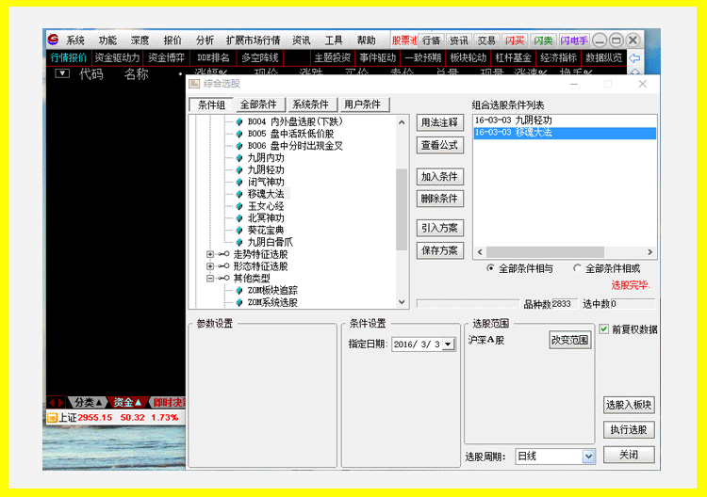Click the diamond icon next to 玉女心经
Viewport: 707px width, 497px height.
239,207
